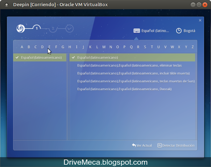Viewport: 211px width, 167px height.
Task: Choose letter N in alphabet index
Action: click(111, 47)
